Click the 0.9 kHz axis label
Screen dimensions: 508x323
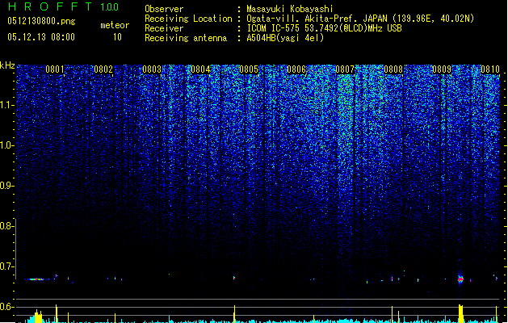pos(6,186)
